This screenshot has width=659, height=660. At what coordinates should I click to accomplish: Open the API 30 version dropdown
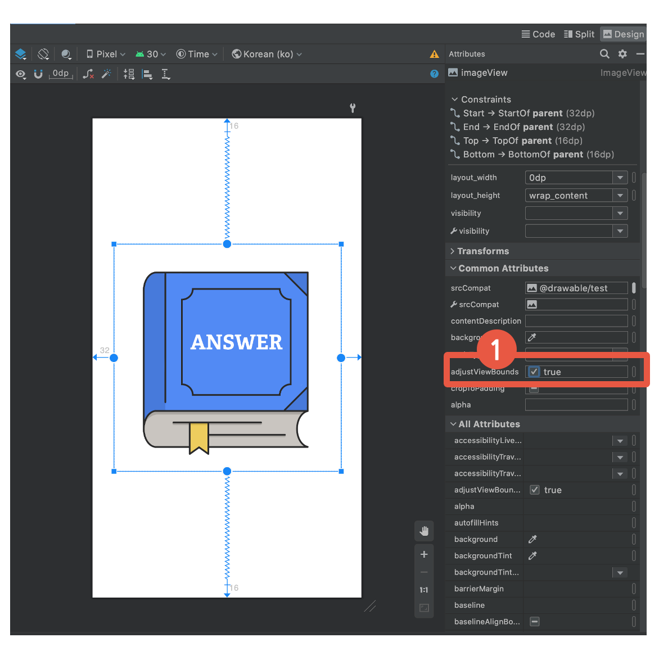click(x=151, y=55)
